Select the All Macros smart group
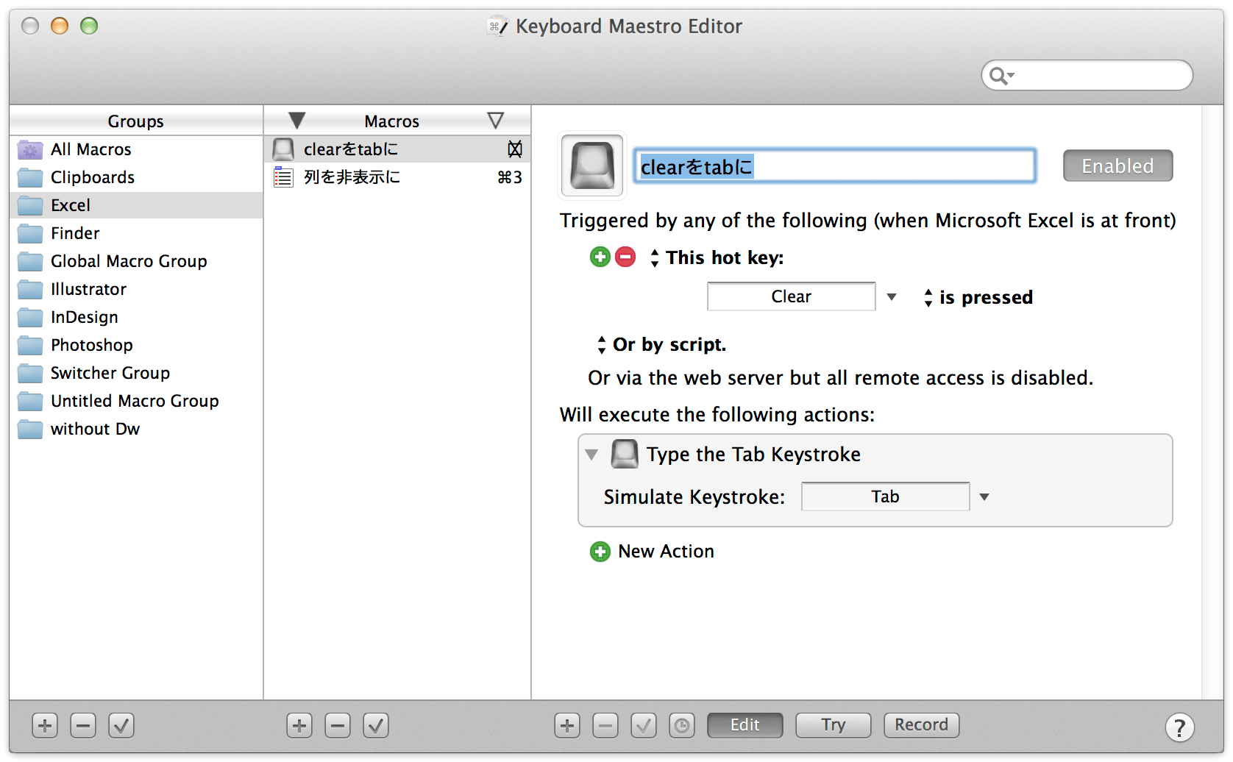Screen dimensions: 1233x762 click(x=136, y=149)
